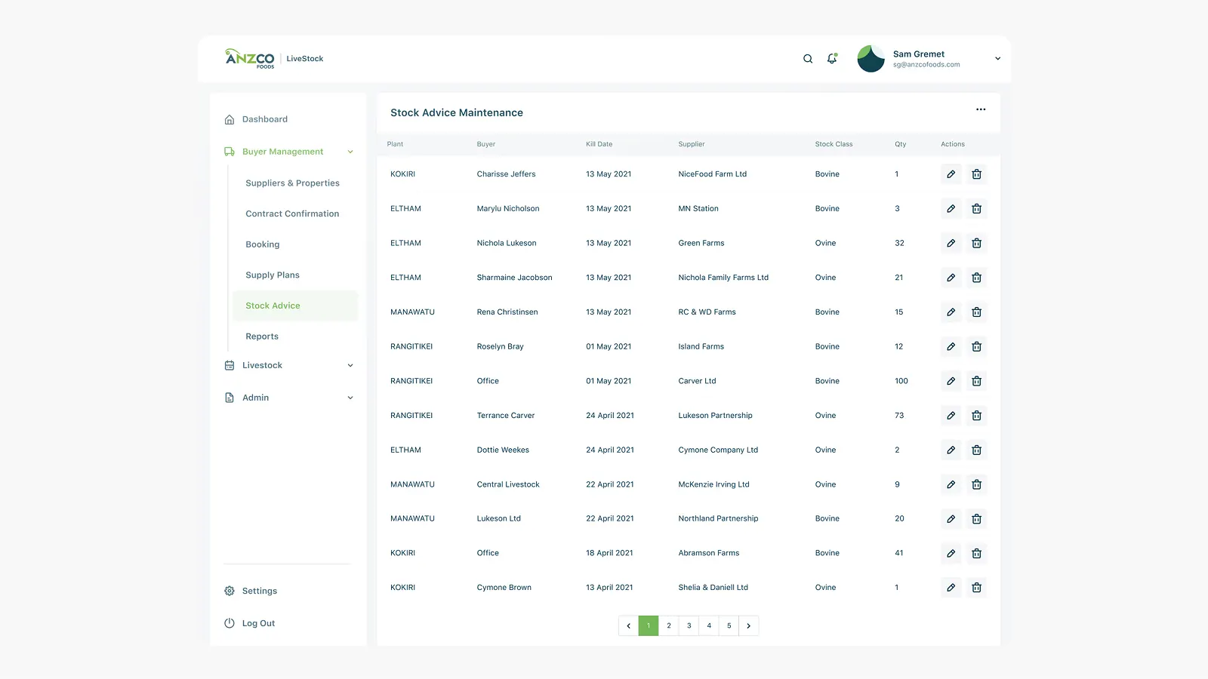Select page 1 in pagination

(x=649, y=625)
